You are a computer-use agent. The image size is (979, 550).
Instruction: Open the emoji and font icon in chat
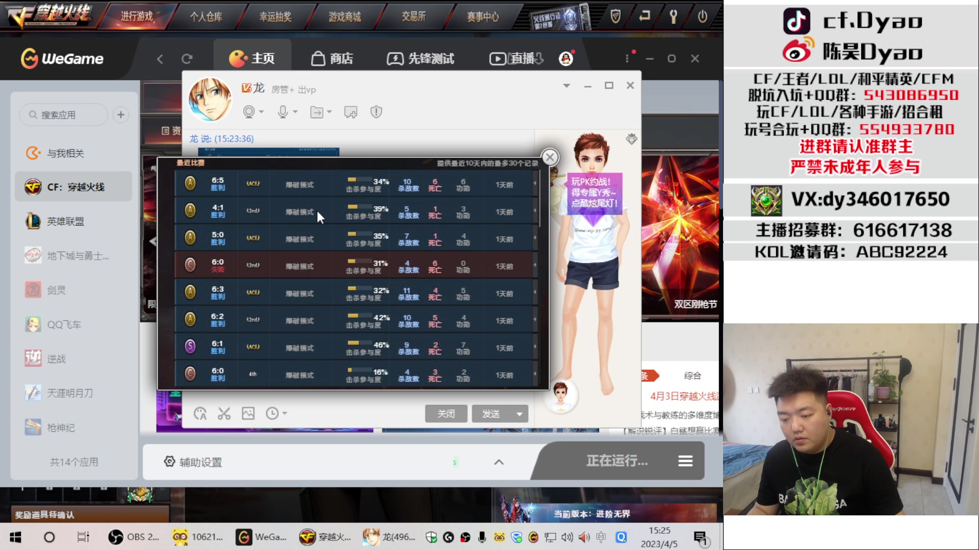pos(200,414)
